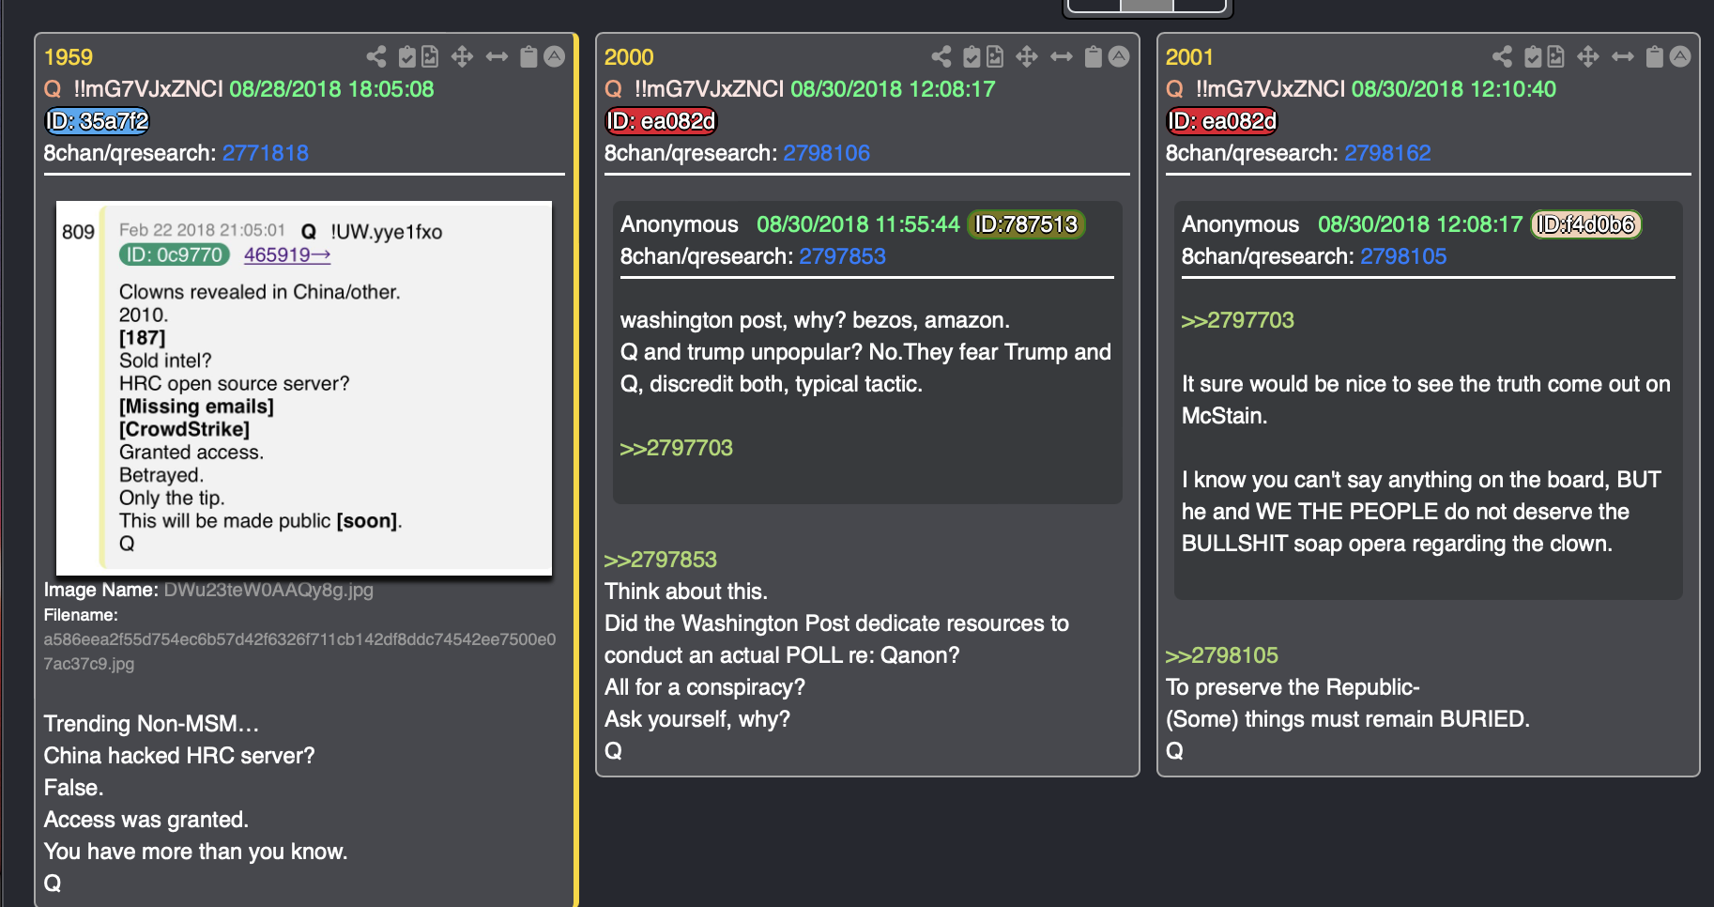Image resolution: width=1714 pixels, height=907 pixels.
Task: Click the text 'To preserve the Republic-'
Action: click(1293, 687)
